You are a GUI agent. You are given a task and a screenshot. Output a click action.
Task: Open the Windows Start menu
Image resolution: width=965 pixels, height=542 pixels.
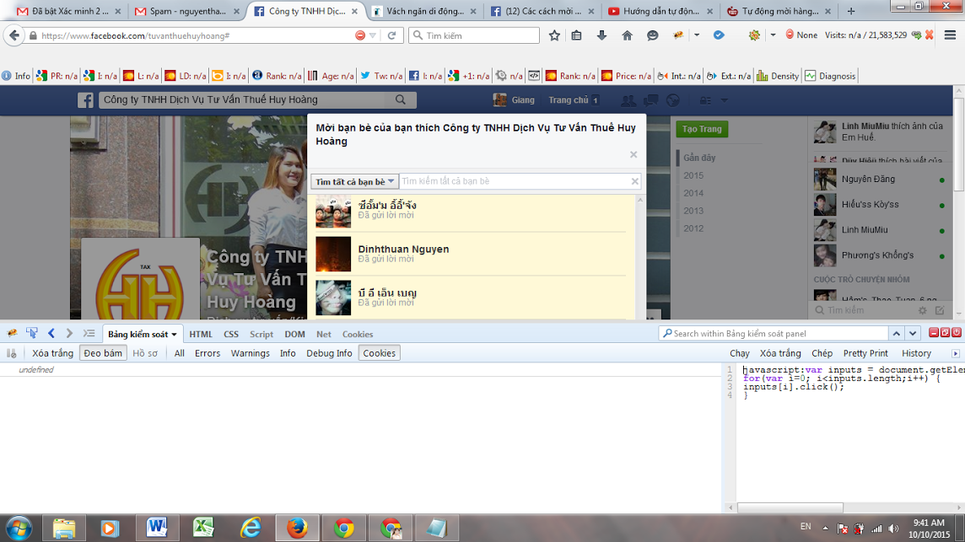[x=19, y=528]
